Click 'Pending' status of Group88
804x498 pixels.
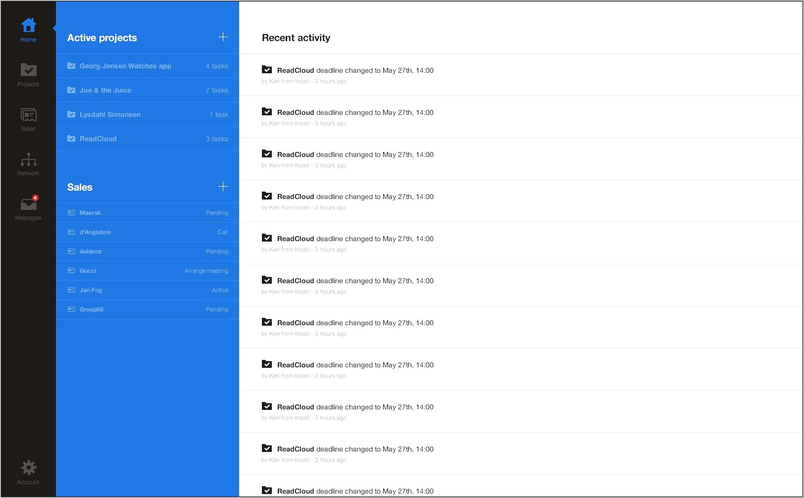[x=217, y=309]
